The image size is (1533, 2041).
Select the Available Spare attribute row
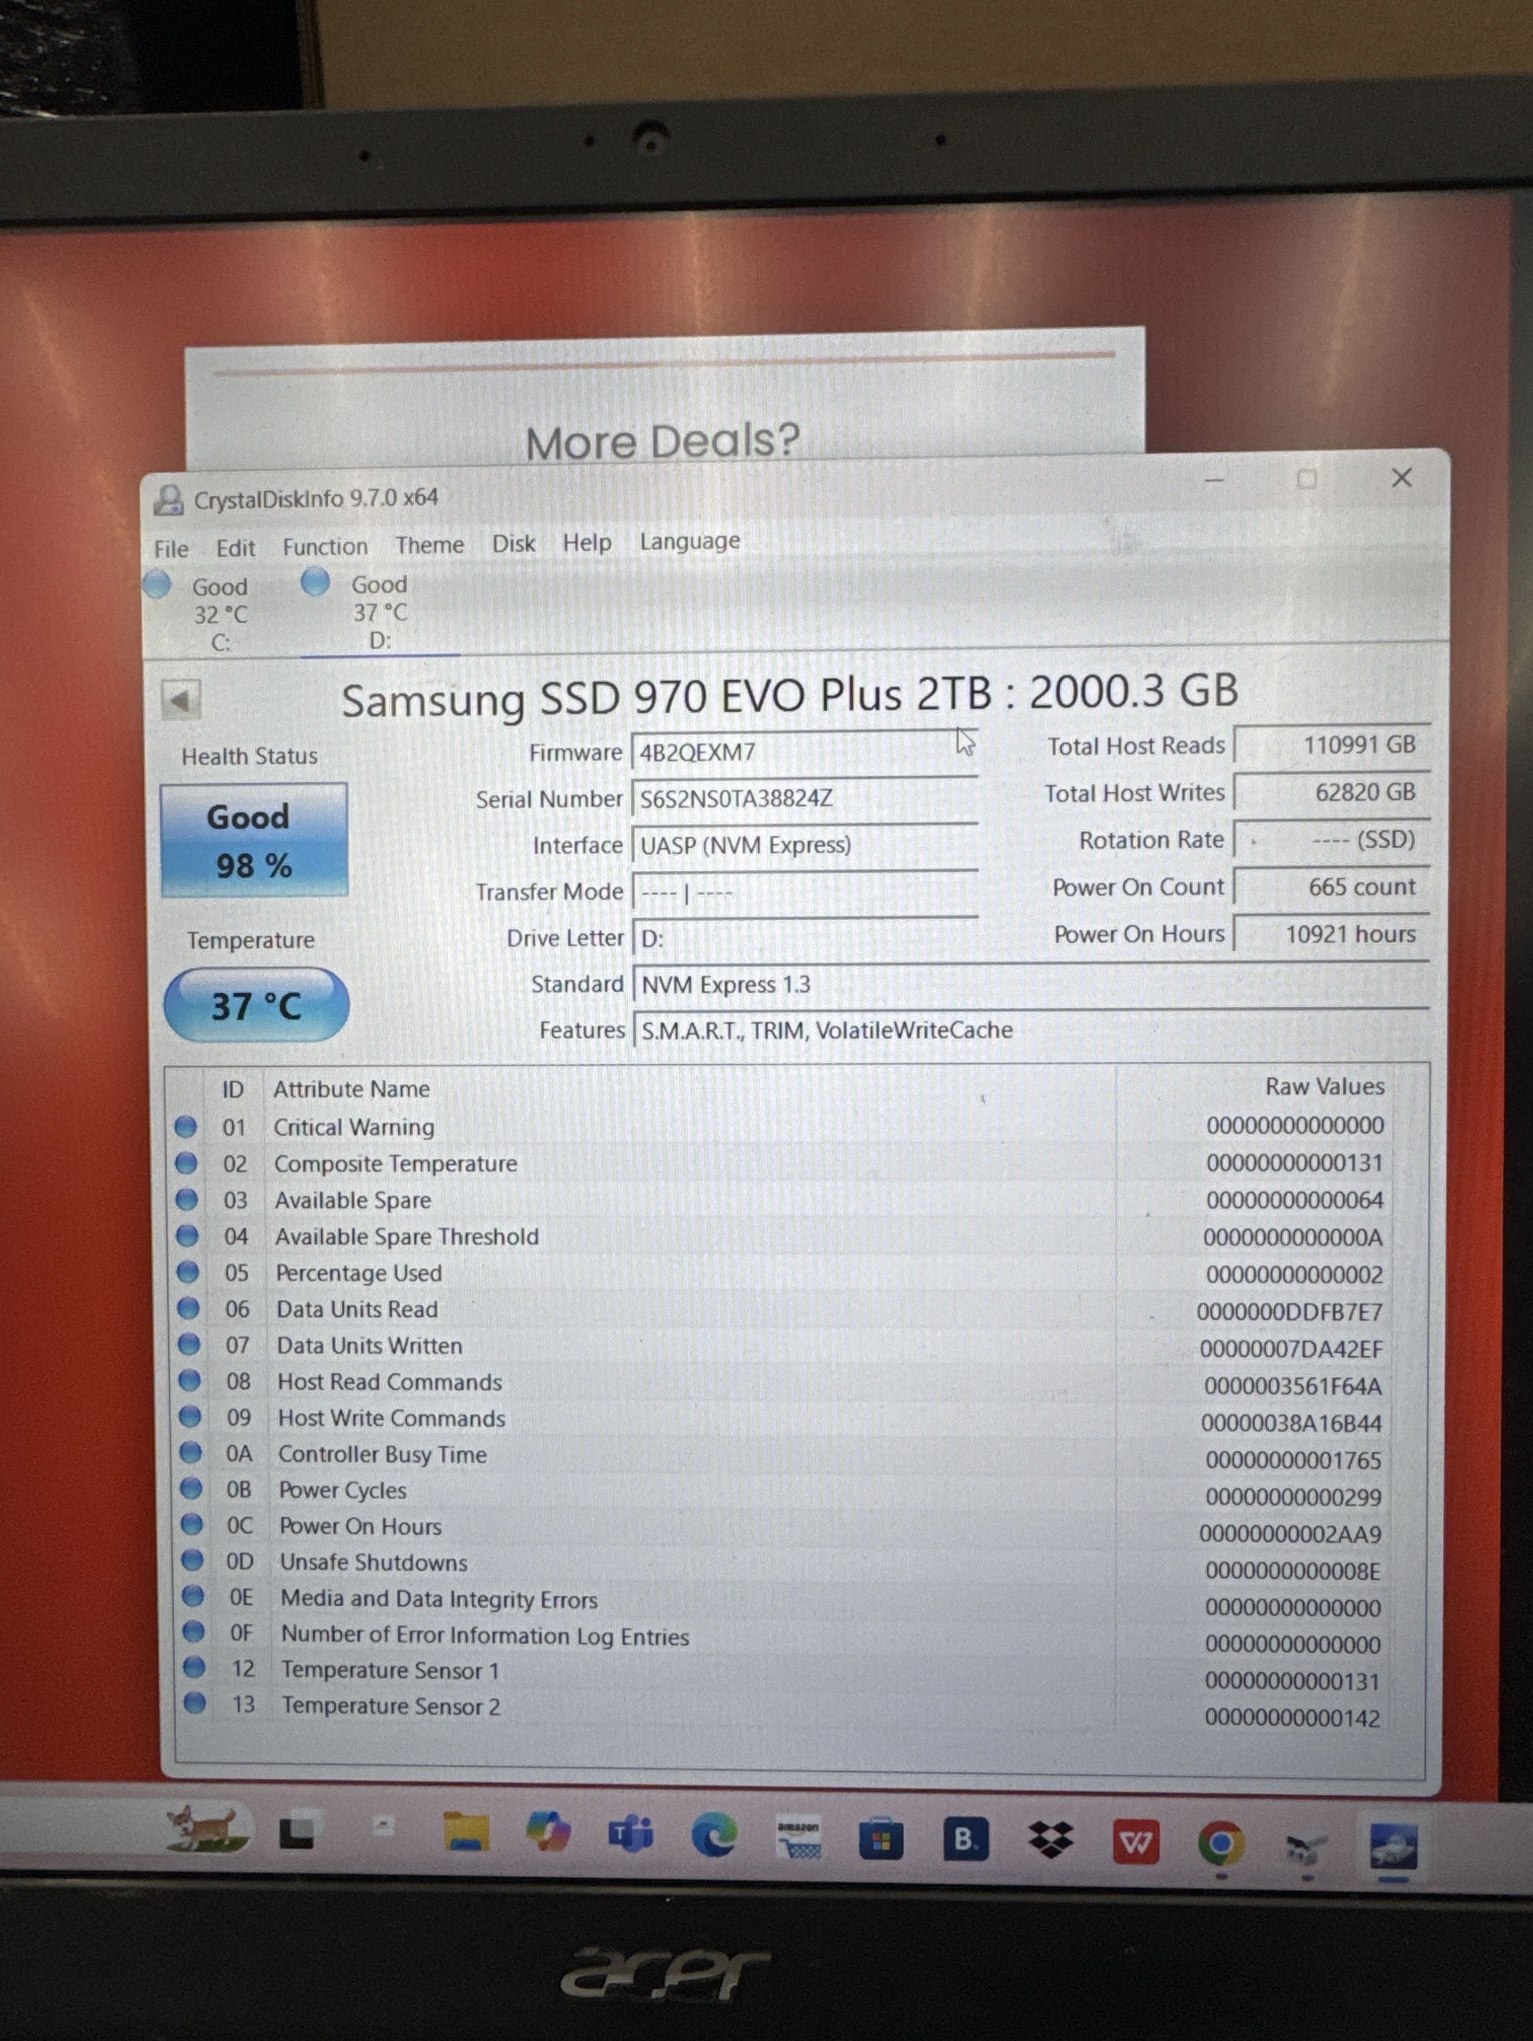pos(780,1201)
